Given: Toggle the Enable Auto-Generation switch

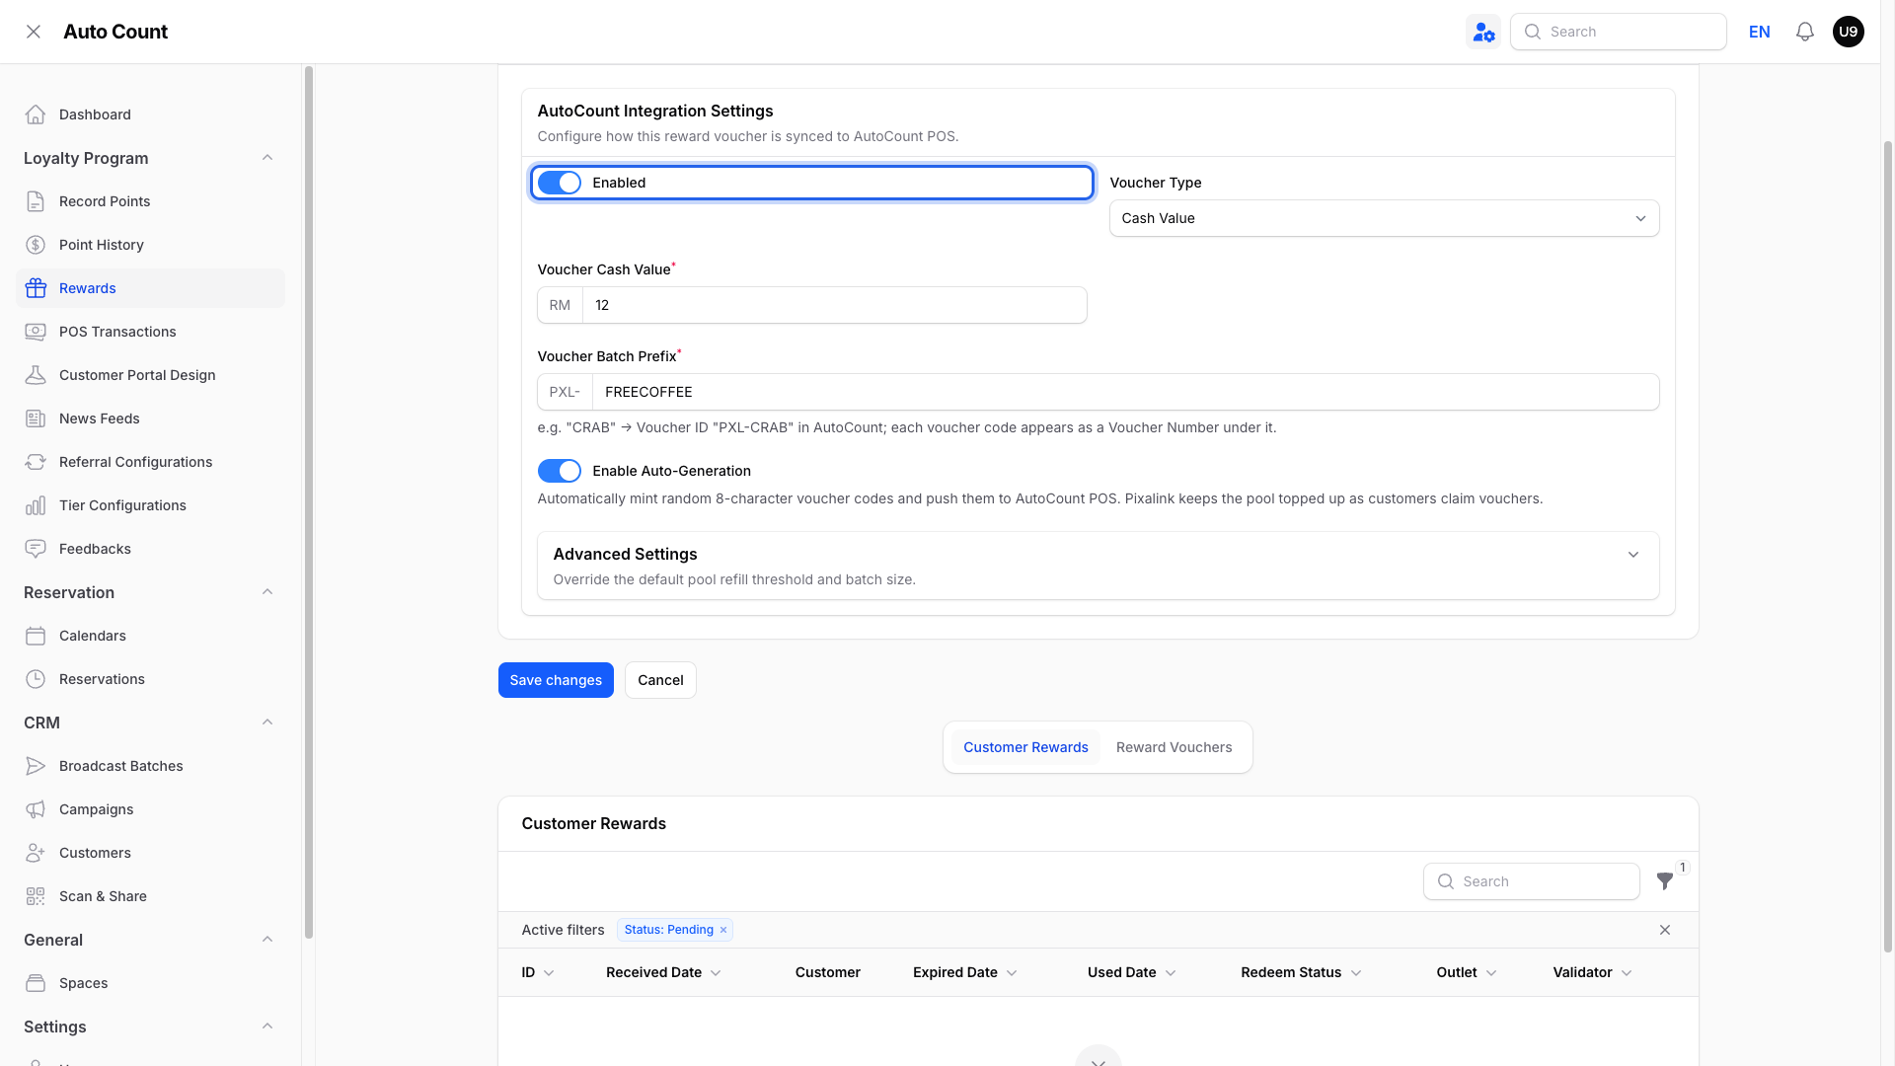Looking at the screenshot, I should 560,471.
